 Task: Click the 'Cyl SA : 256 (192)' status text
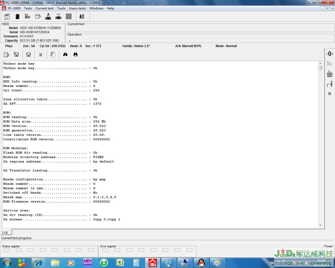[53, 46]
